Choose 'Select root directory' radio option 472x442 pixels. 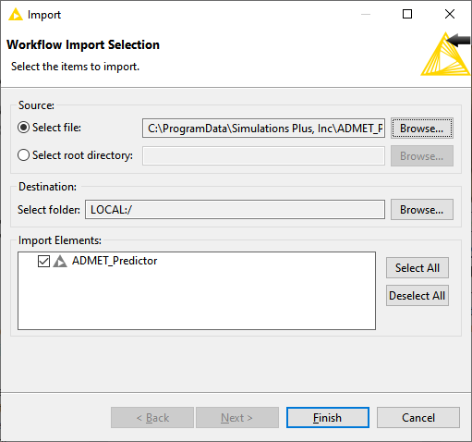pyautogui.click(x=24, y=155)
